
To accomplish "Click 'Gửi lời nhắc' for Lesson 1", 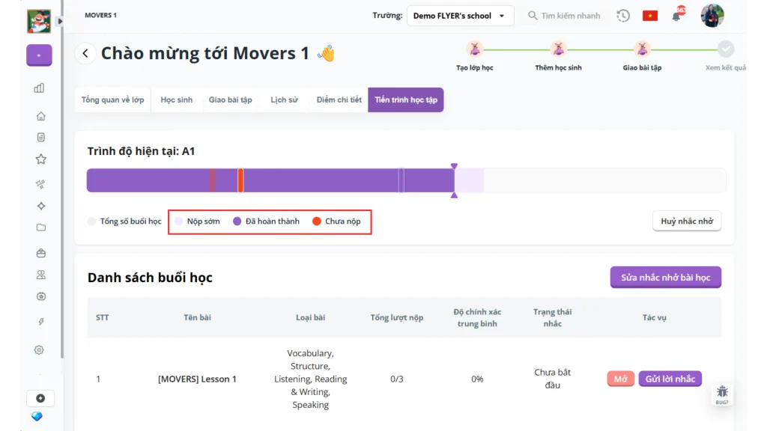I will tap(670, 379).
